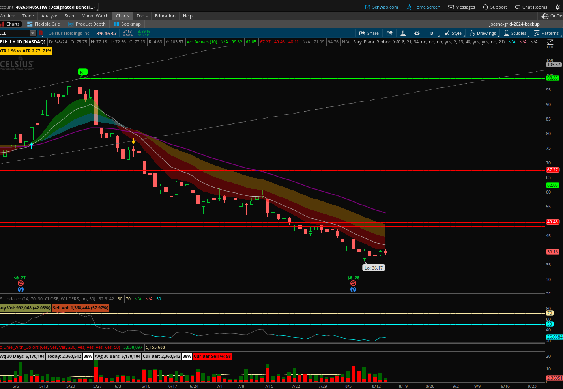563x389 pixels.
Task: Open the Schwab.com external link
Action: coord(381,7)
